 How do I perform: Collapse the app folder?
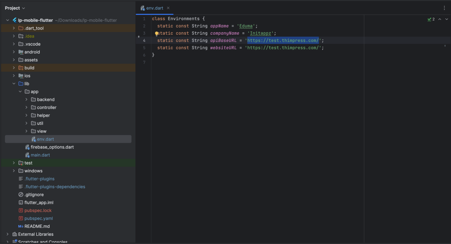tap(20, 91)
